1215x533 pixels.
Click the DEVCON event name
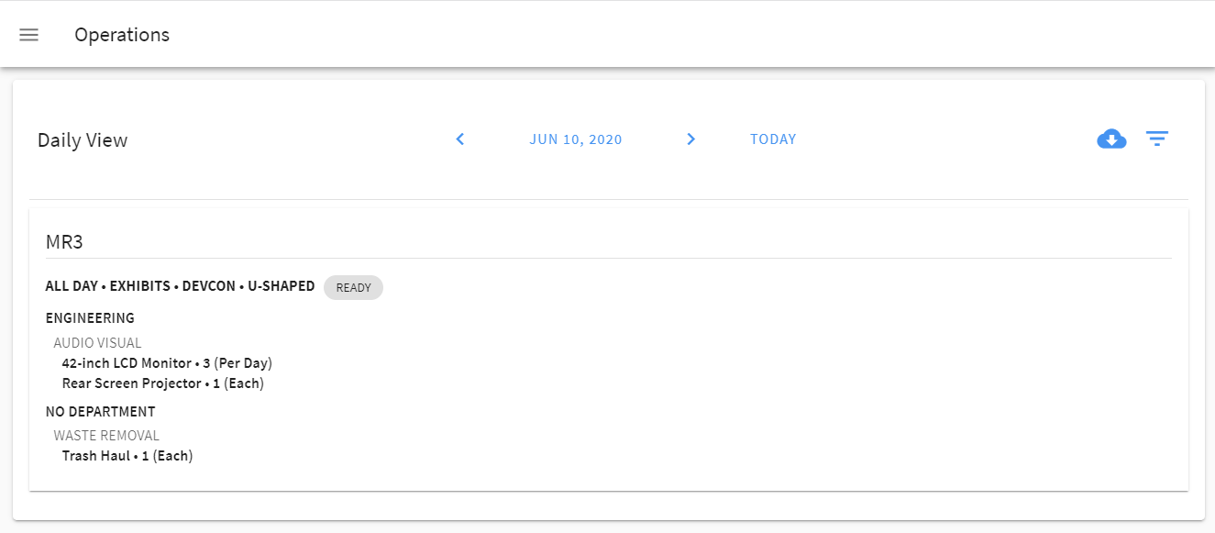(210, 286)
